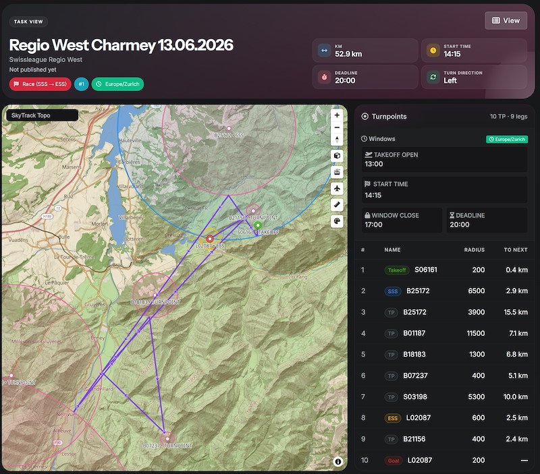Screen dimensions: 540x474
Task: Click the Europe/Zurich badge under title
Action: pos(117,84)
